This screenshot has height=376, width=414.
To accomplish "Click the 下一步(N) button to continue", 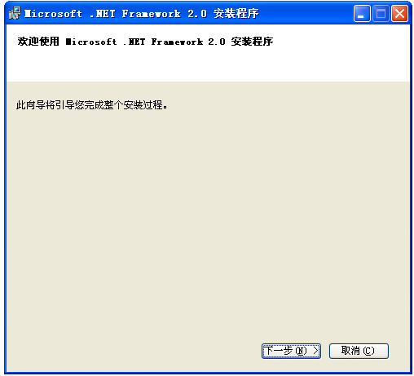I will point(291,351).
